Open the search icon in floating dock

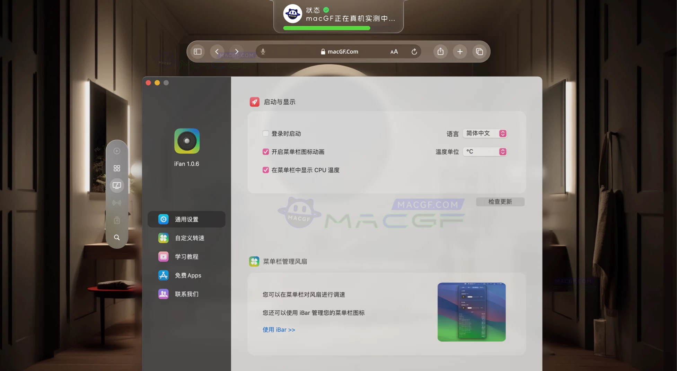click(x=117, y=237)
